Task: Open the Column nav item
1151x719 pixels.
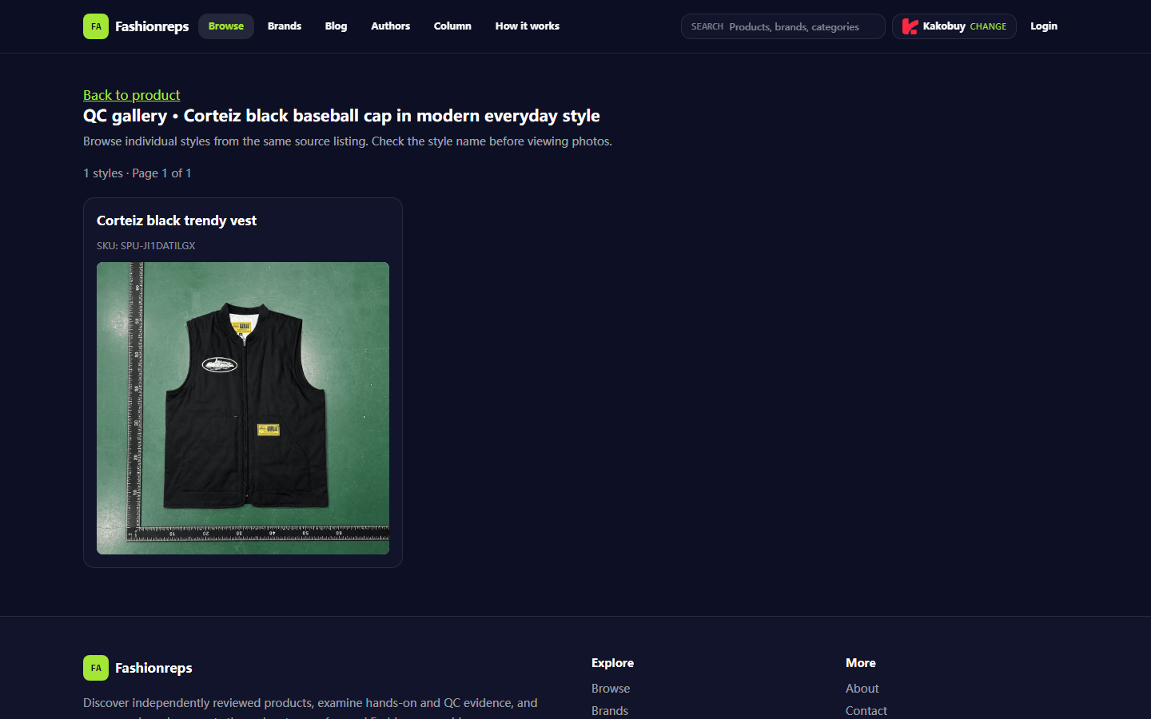Action: point(452,26)
